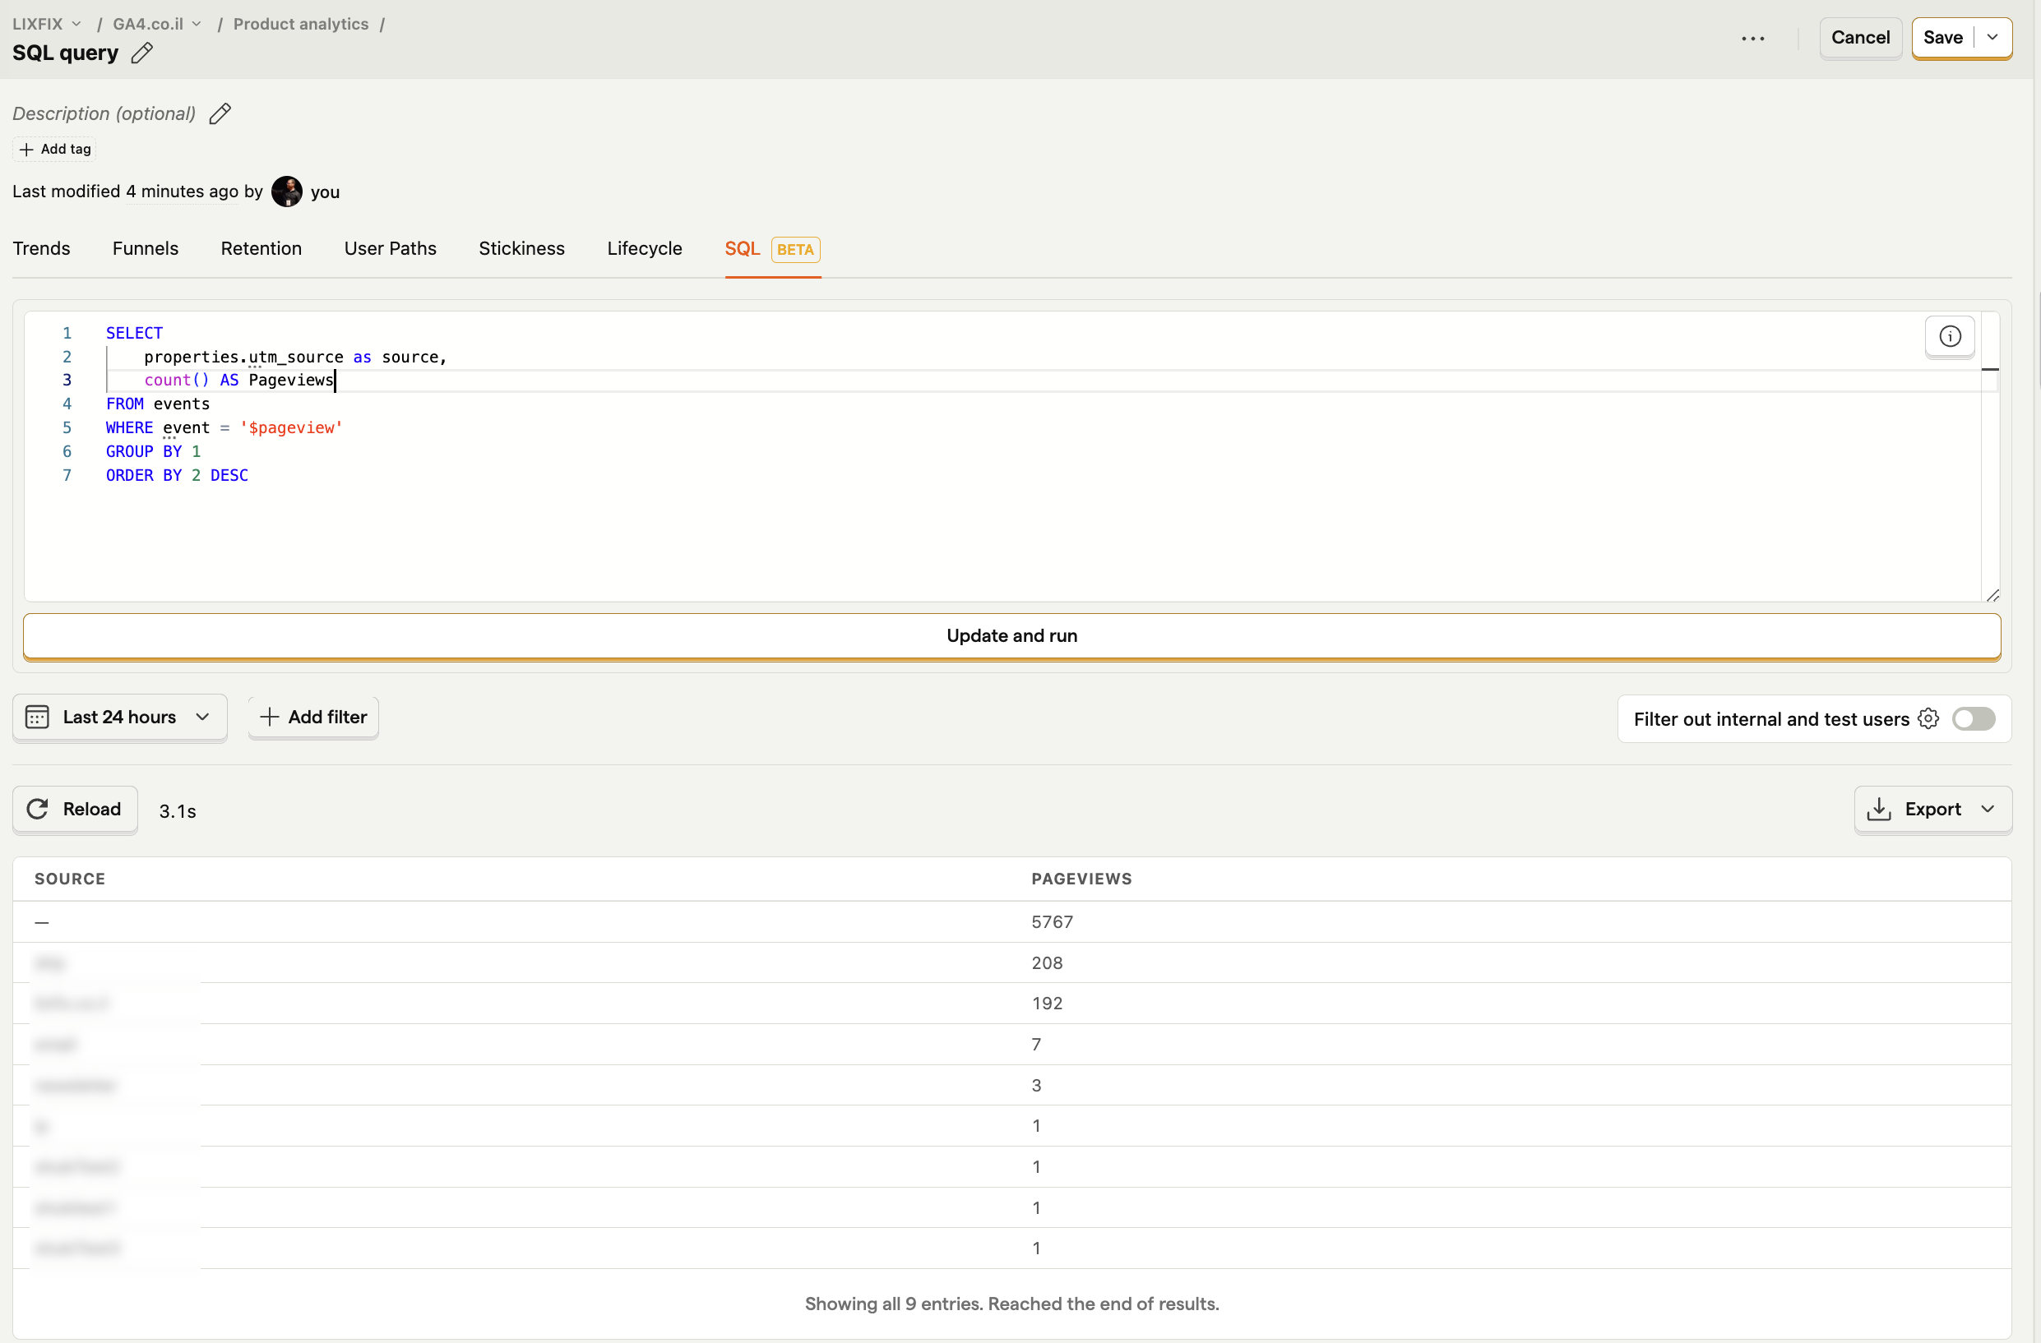Click the 192 pageviews cell
2041x1343 pixels.
click(1047, 1004)
